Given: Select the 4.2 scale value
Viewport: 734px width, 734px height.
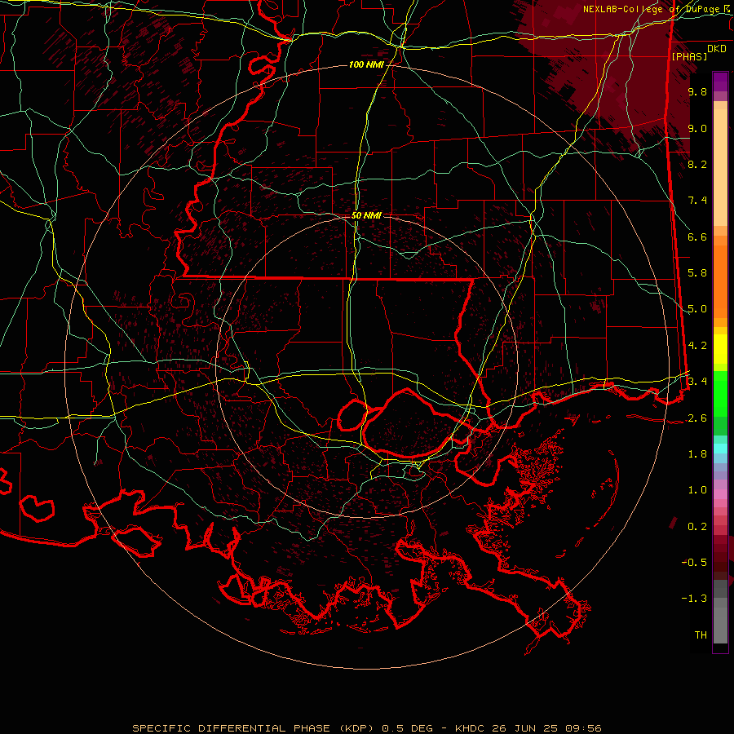Looking at the screenshot, I should [697, 346].
